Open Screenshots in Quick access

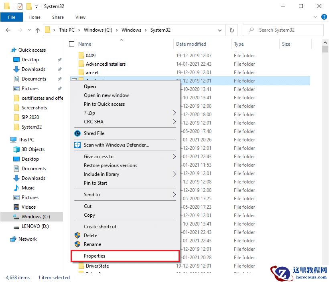pos(34,108)
